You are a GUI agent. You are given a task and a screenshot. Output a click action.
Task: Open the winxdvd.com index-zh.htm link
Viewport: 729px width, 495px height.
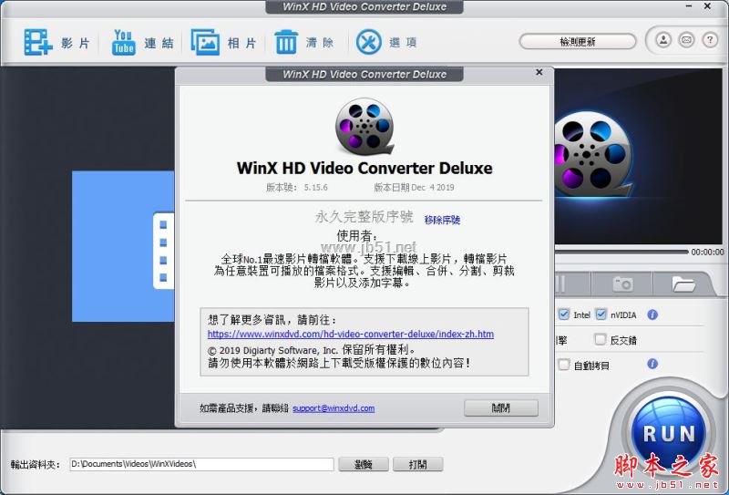click(351, 334)
